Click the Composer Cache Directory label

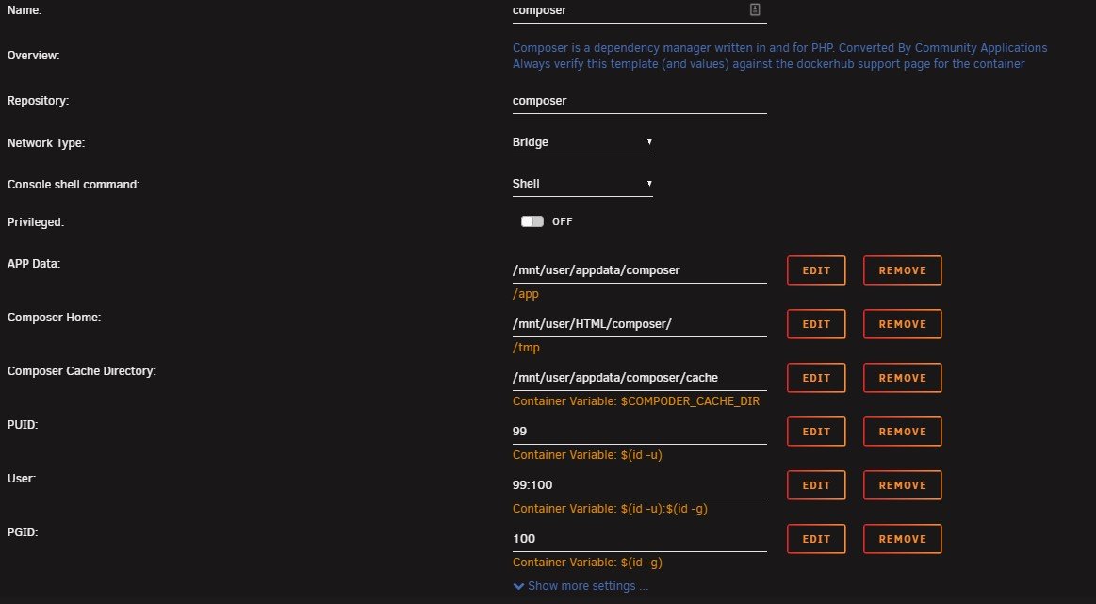coord(82,371)
